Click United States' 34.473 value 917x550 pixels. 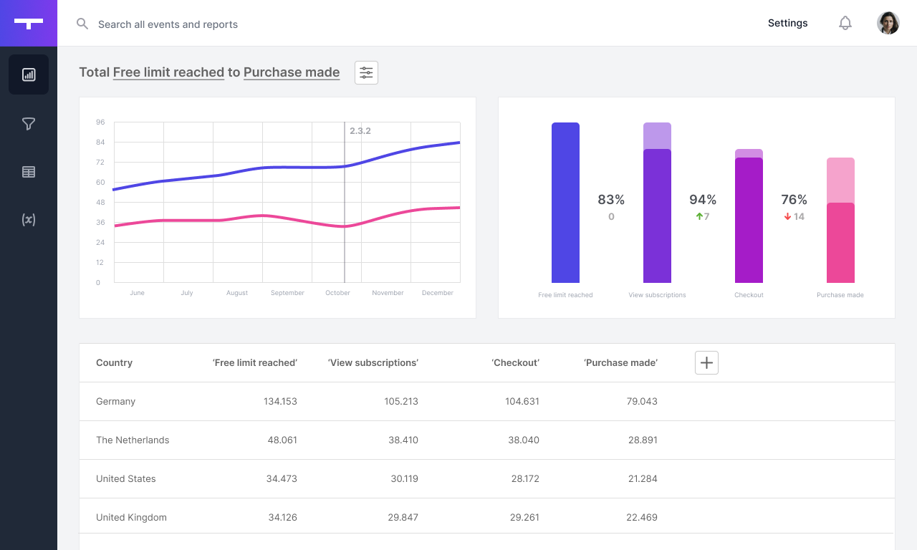pos(282,479)
